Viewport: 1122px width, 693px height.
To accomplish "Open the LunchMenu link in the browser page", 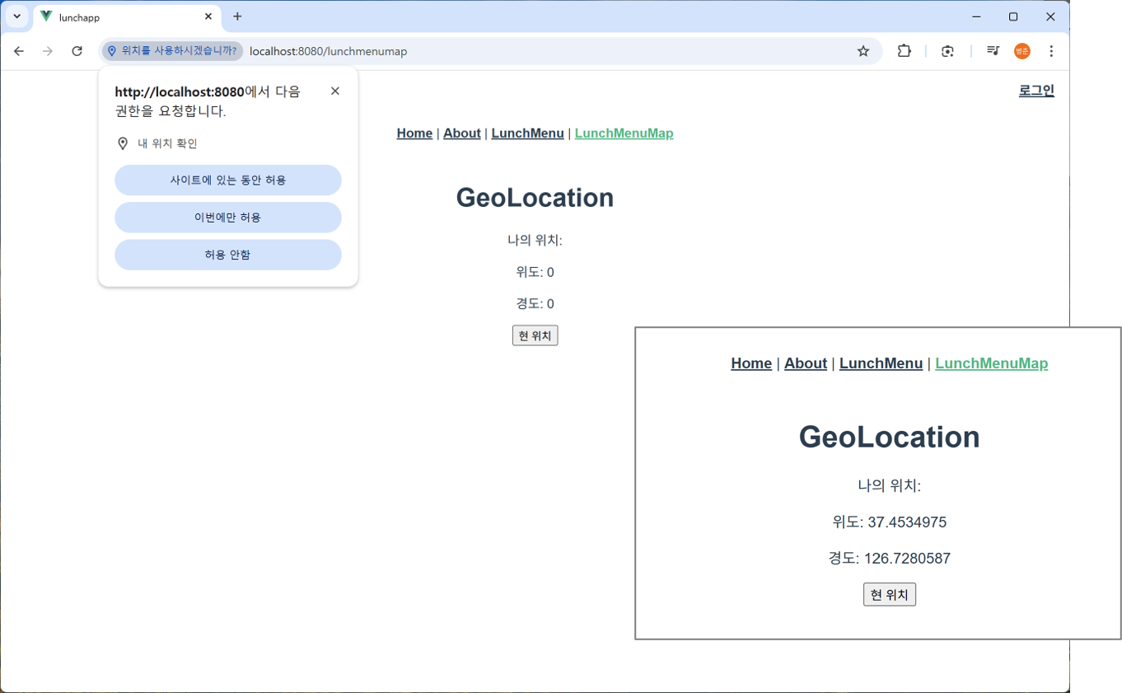I will pyautogui.click(x=528, y=133).
